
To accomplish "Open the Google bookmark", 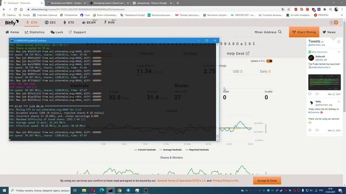I will [x=24, y=15].
